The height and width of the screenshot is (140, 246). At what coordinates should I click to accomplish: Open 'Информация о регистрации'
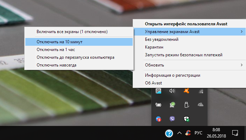(x=172, y=75)
